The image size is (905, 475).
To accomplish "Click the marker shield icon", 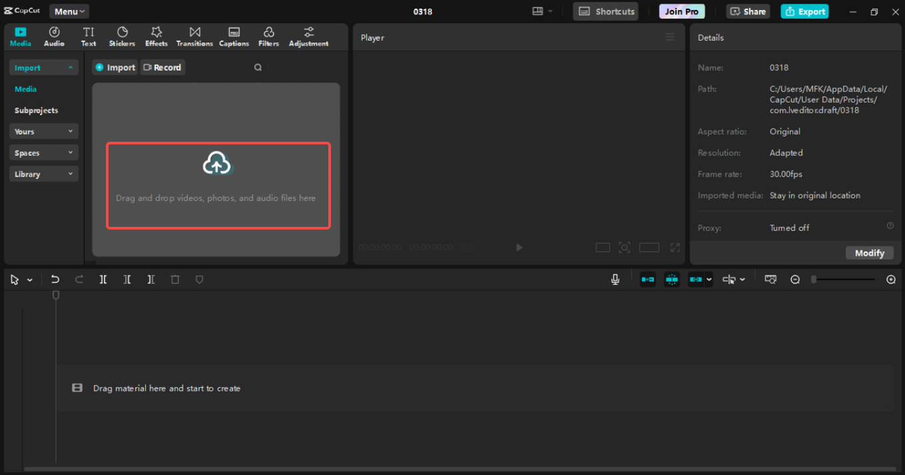I will point(199,280).
